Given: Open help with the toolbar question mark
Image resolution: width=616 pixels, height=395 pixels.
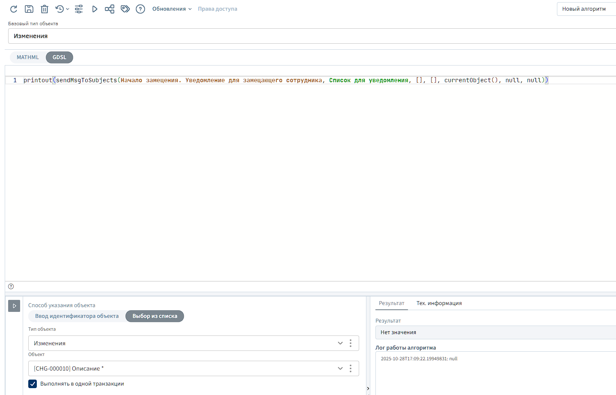Looking at the screenshot, I should (x=140, y=9).
